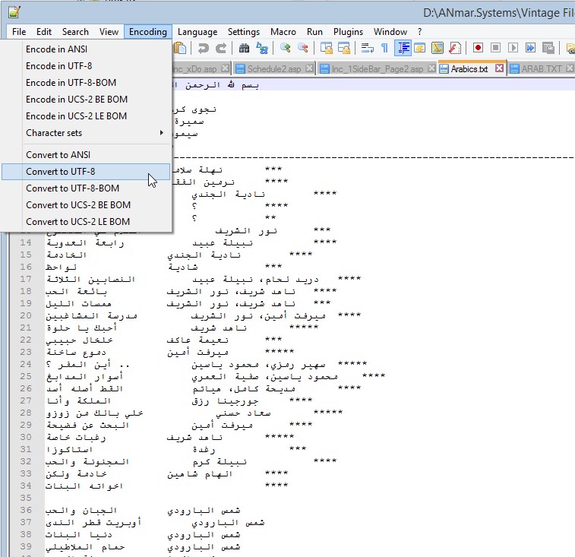Toggle the highlighted Indent Guide button
Viewport: 575px width, 557px height.
[403, 48]
